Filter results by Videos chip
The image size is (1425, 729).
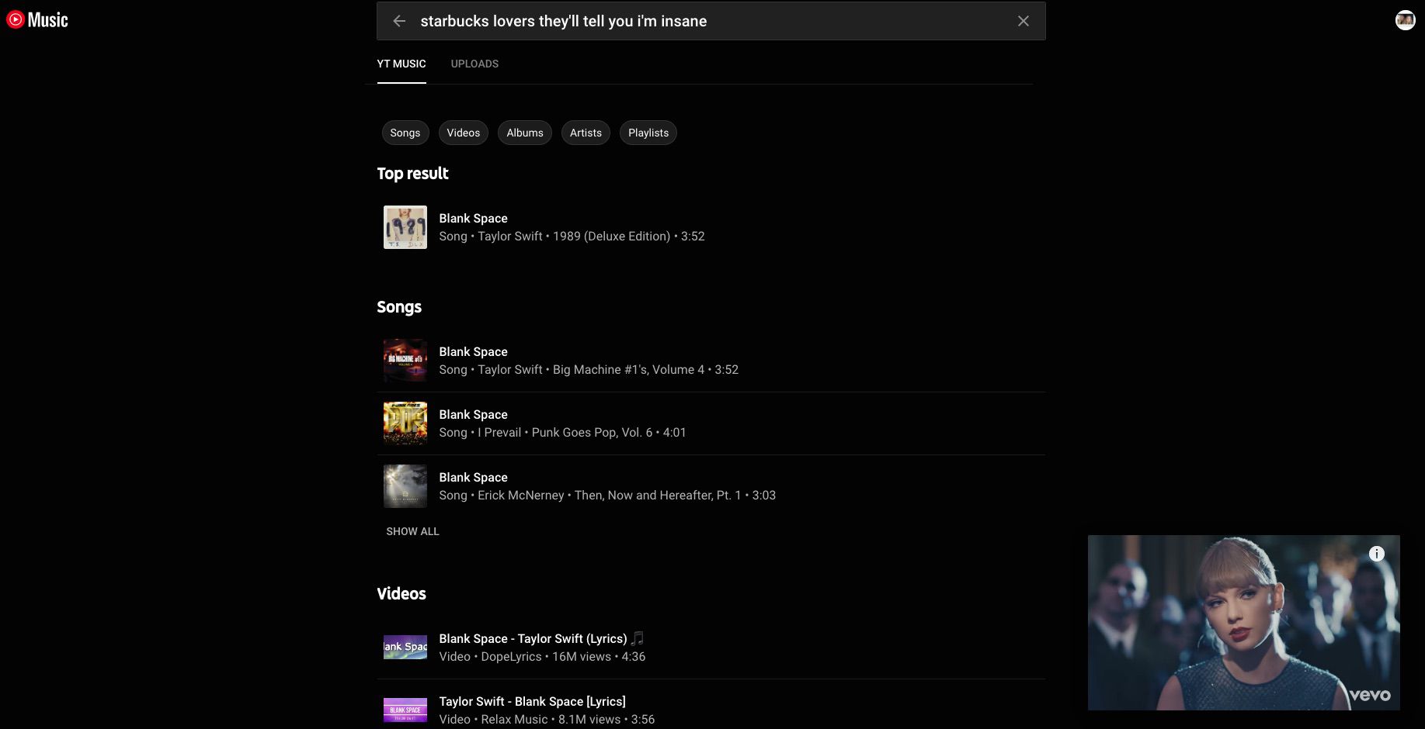pos(464,133)
